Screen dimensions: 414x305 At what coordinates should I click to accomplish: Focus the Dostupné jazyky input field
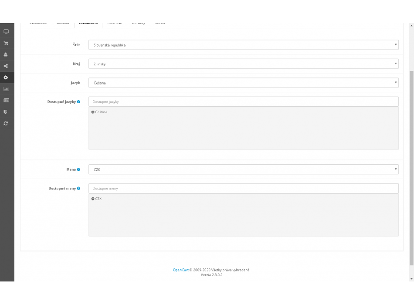click(x=244, y=102)
